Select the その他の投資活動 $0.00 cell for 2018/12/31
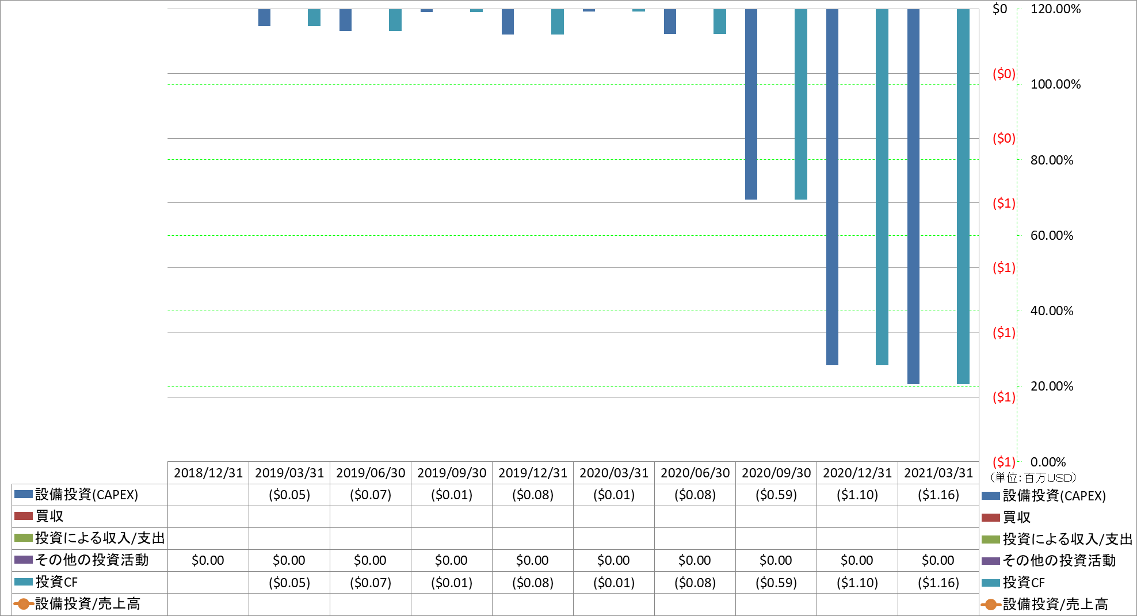Screen dimensions: 1137x616 click(208, 560)
